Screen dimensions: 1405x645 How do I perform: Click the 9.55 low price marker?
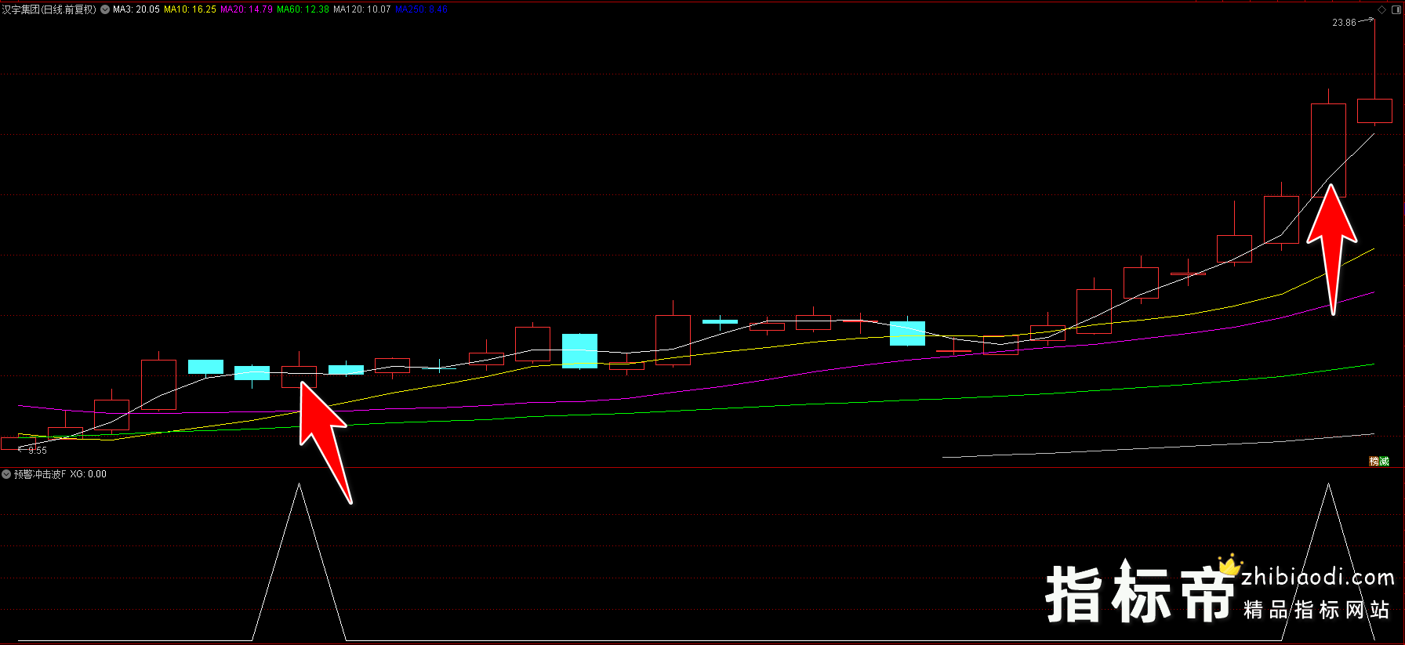(x=37, y=451)
